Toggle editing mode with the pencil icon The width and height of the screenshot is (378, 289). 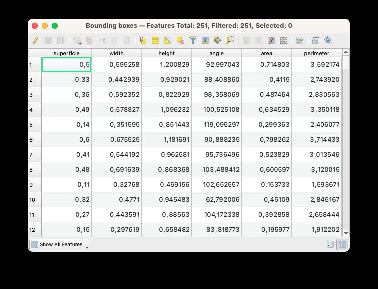coord(35,40)
